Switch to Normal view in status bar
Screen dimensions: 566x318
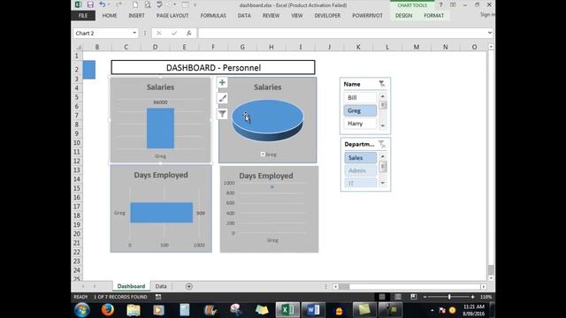point(382,297)
